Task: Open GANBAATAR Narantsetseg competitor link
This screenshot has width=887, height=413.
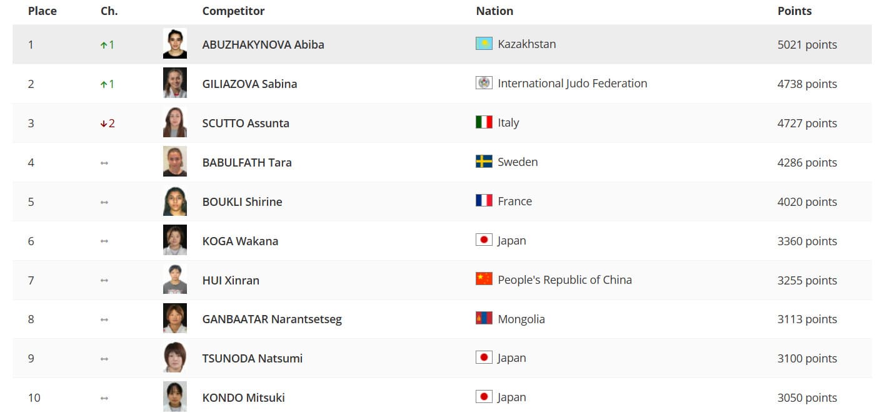Action: (x=272, y=319)
